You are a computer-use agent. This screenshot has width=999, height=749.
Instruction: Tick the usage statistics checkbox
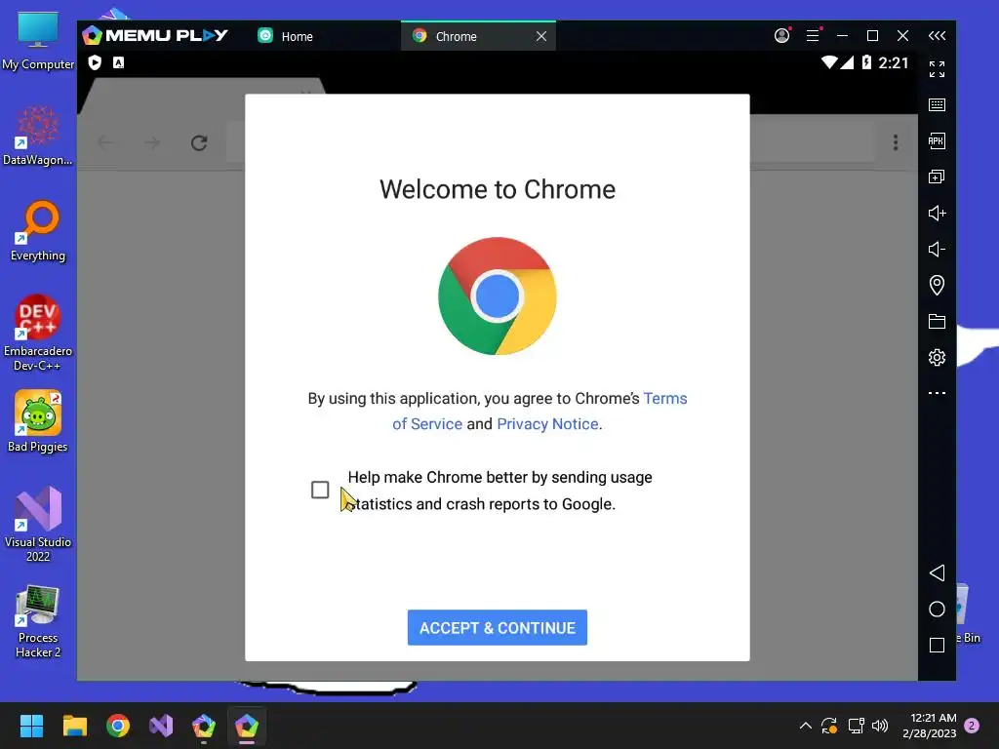click(320, 490)
